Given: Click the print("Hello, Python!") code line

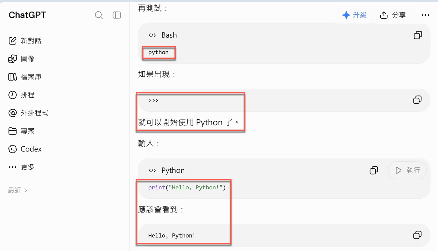Looking at the screenshot, I should (187, 187).
